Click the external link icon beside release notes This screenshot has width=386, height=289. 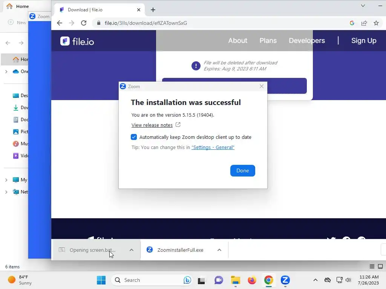pyautogui.click(x=178, y=125)
